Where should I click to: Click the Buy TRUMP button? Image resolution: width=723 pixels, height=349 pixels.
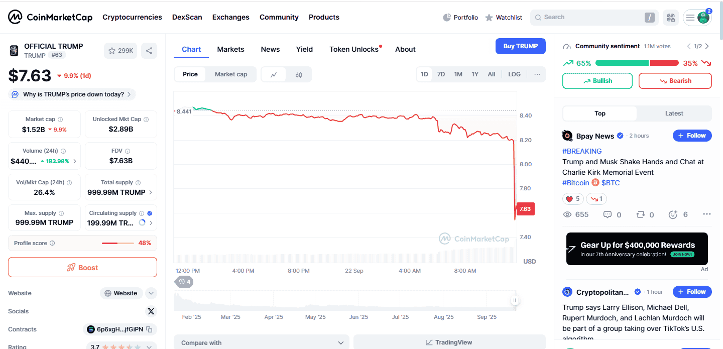pos(521,46)
